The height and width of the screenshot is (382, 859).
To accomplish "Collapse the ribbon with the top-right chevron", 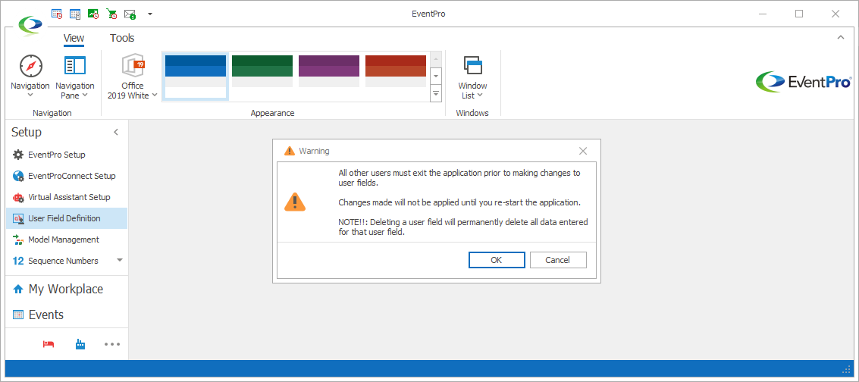I will (840, 37).
